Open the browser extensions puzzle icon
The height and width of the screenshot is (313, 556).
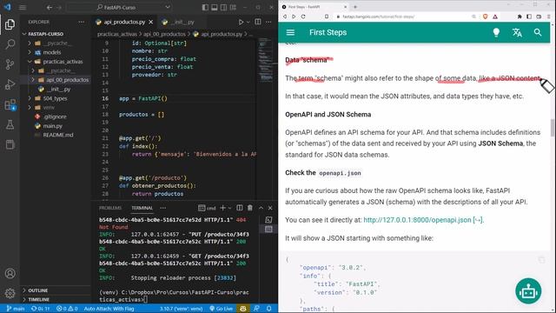click(520, 17)
